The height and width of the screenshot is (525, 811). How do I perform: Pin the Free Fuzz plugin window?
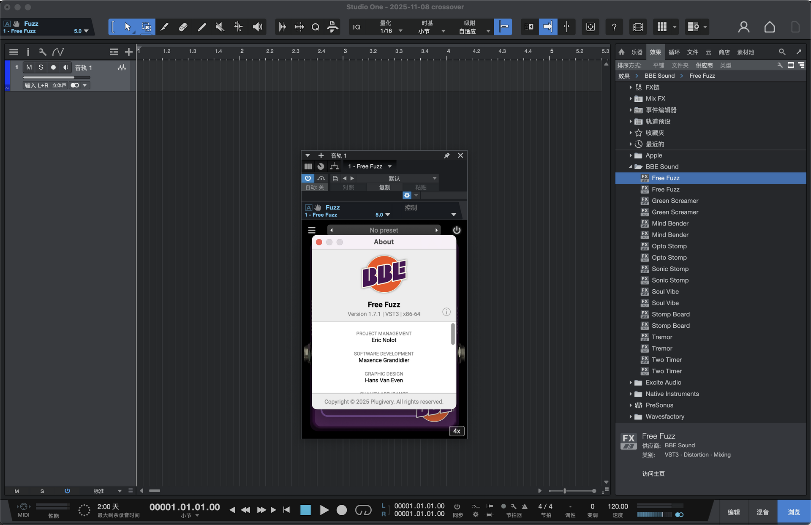coord(446,155)
